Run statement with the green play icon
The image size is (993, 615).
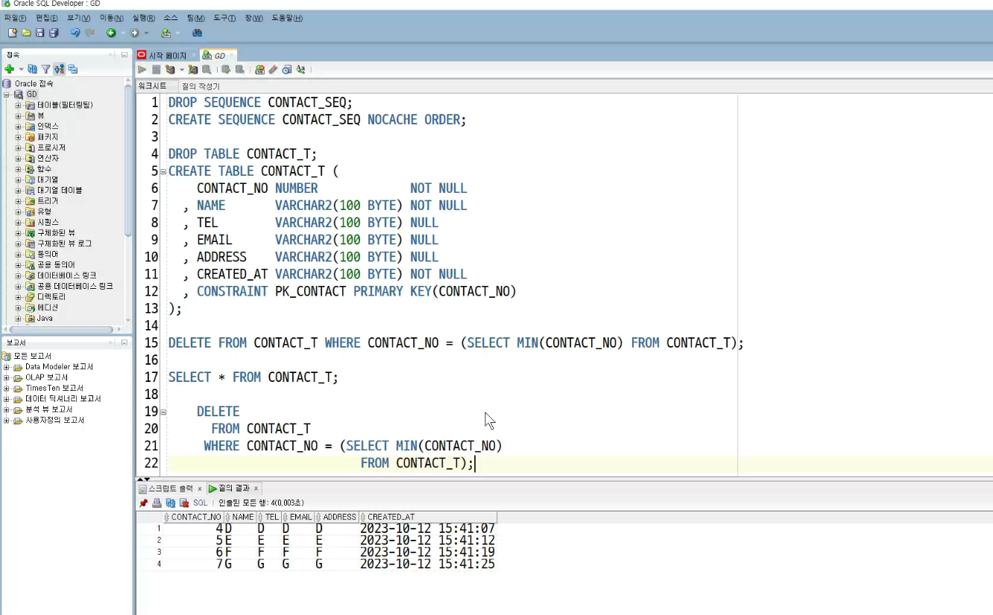pyautogui.click(x=142, y=69)
